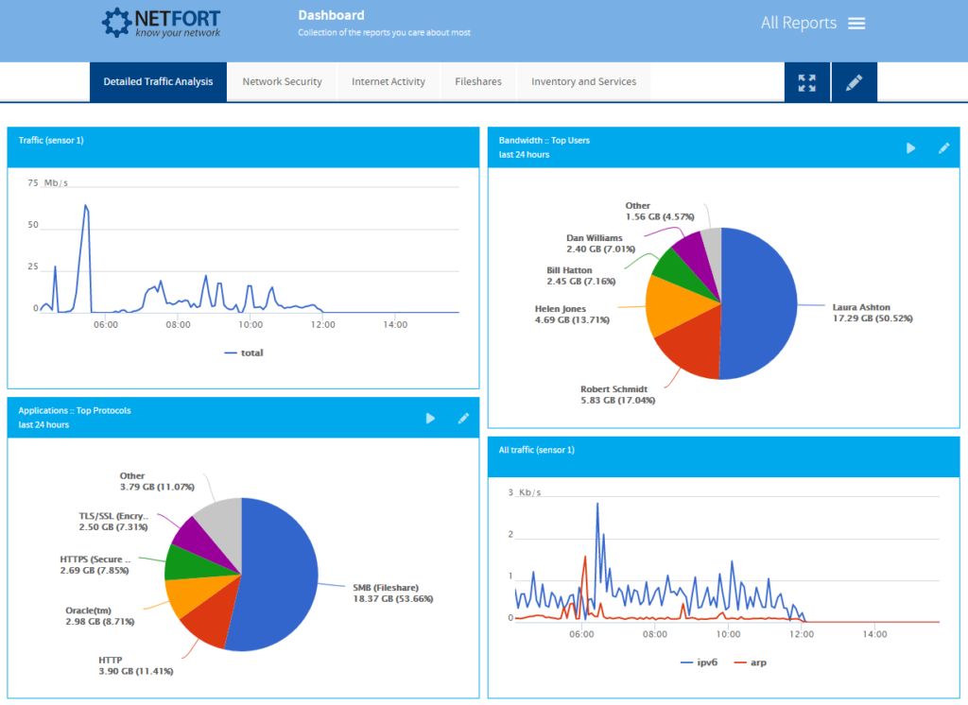968x705 pixels.
Task: Toggle the ipv6 legend series
Action: (x=700, y=662)
